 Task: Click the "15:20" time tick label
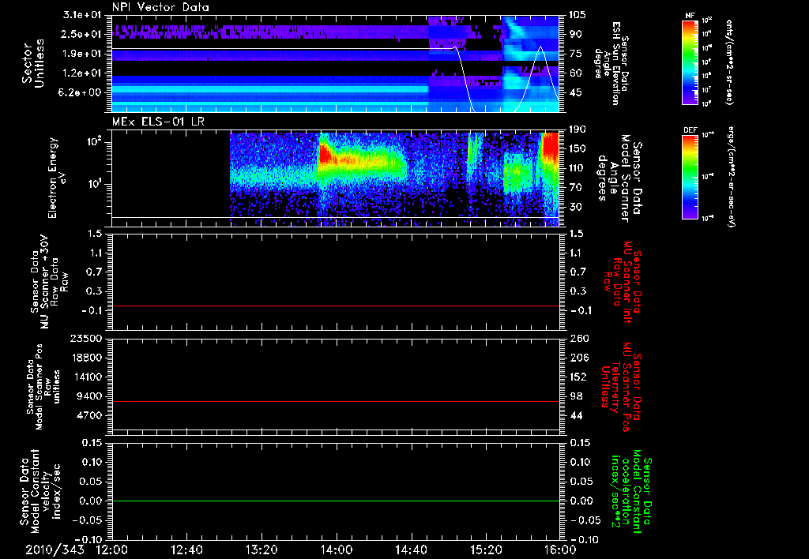(x=486, y=550)
